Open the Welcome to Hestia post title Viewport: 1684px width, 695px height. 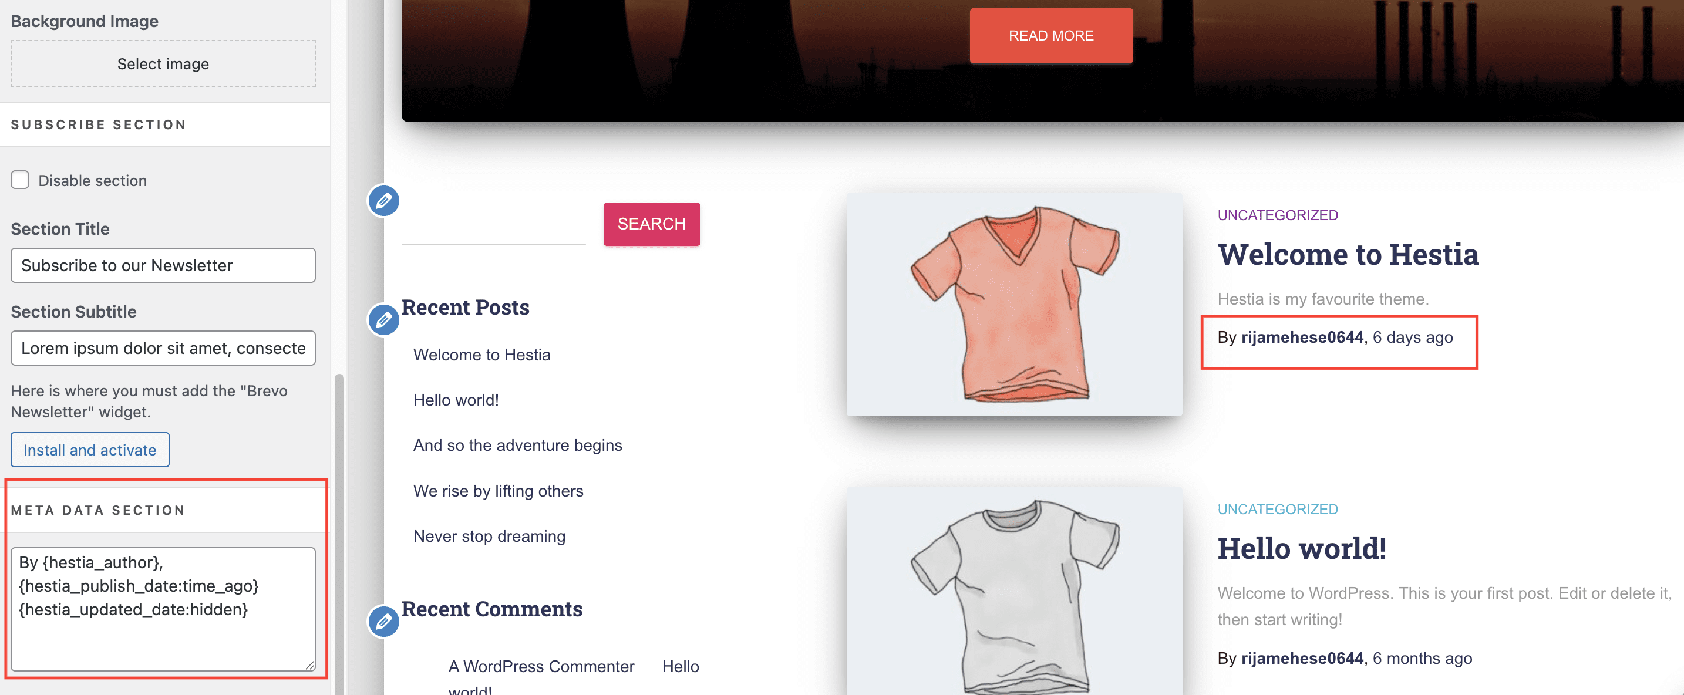click(1348, 254)
